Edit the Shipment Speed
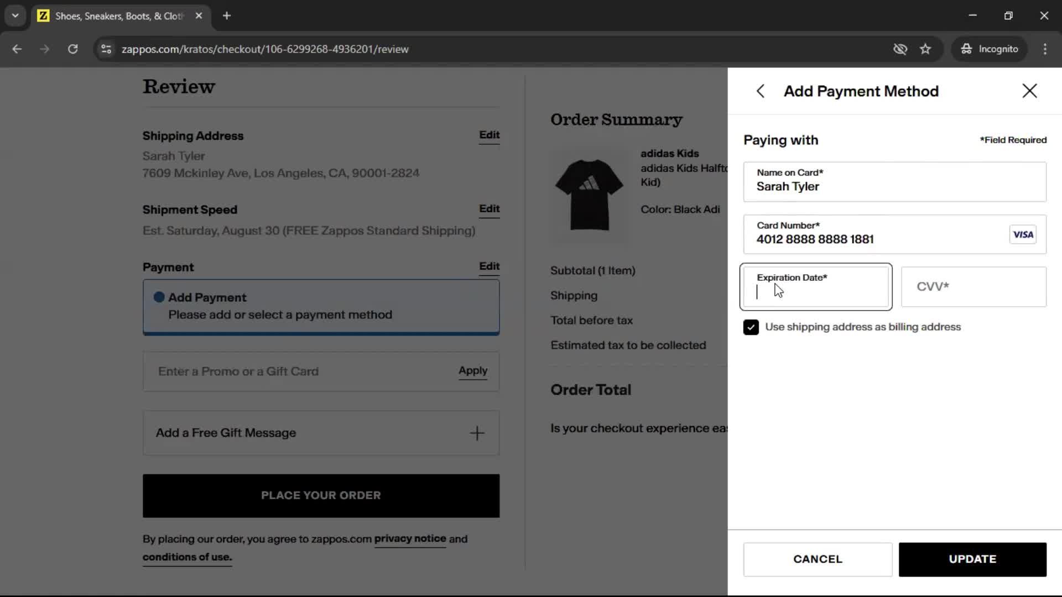Image resolution: width=1062 pixels, height=597 pixels. [489, 209]
